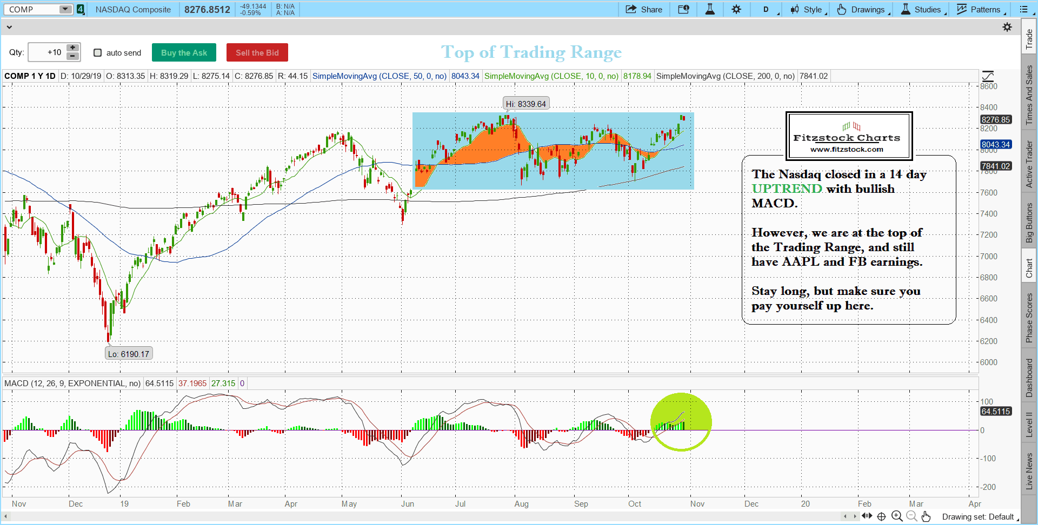
Task: Open button settings gear under toolbar
Action: tap(1007, 27)
